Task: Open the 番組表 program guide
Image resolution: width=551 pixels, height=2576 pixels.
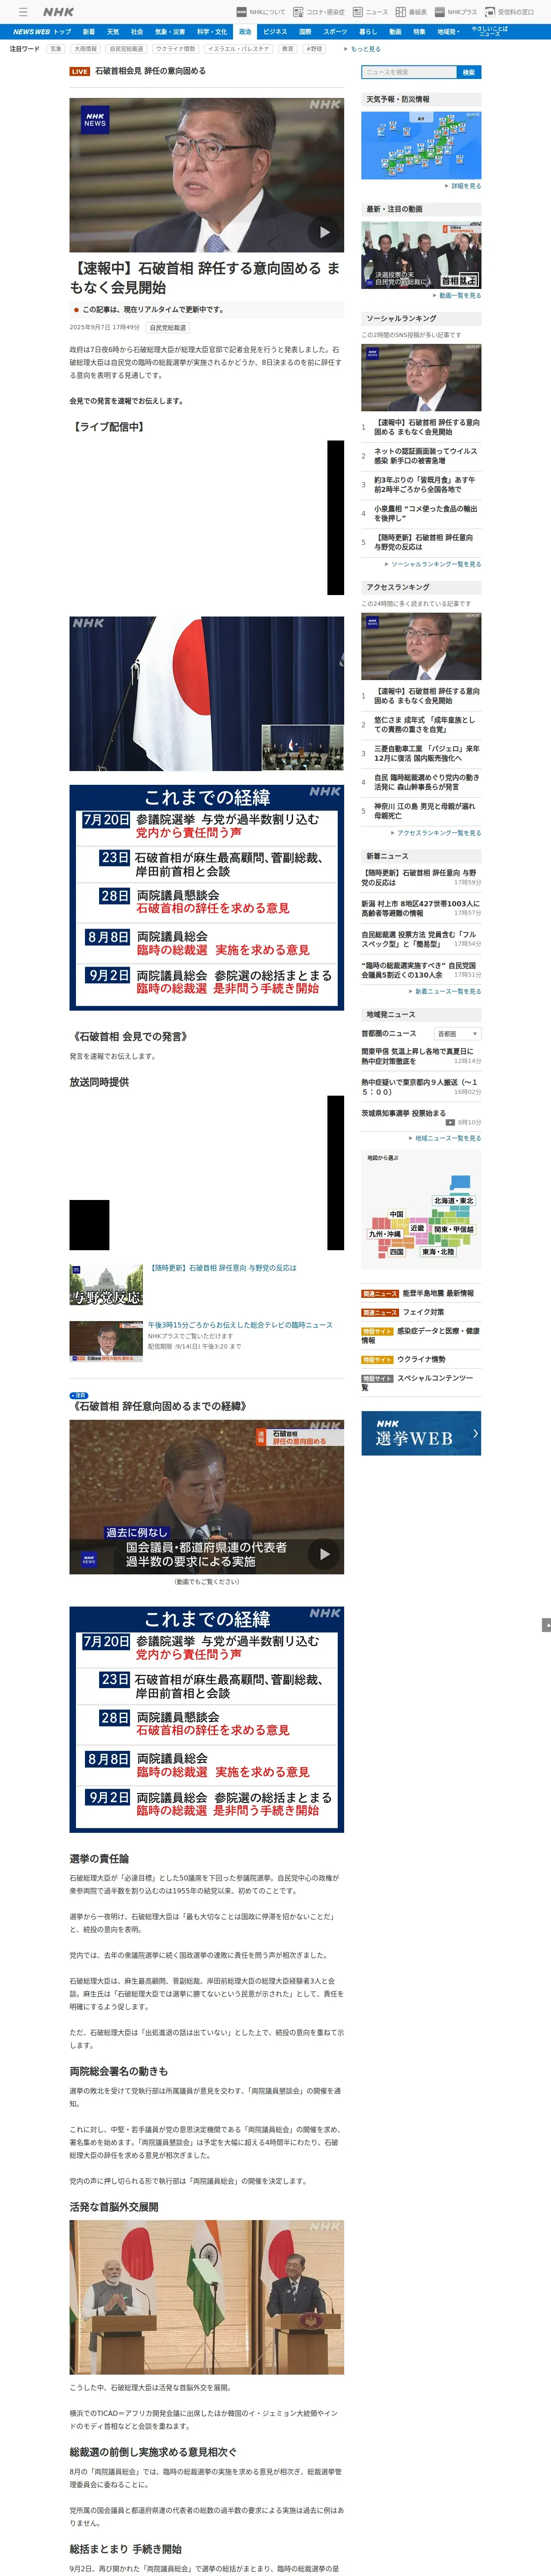Action: [x=411, y=12]
